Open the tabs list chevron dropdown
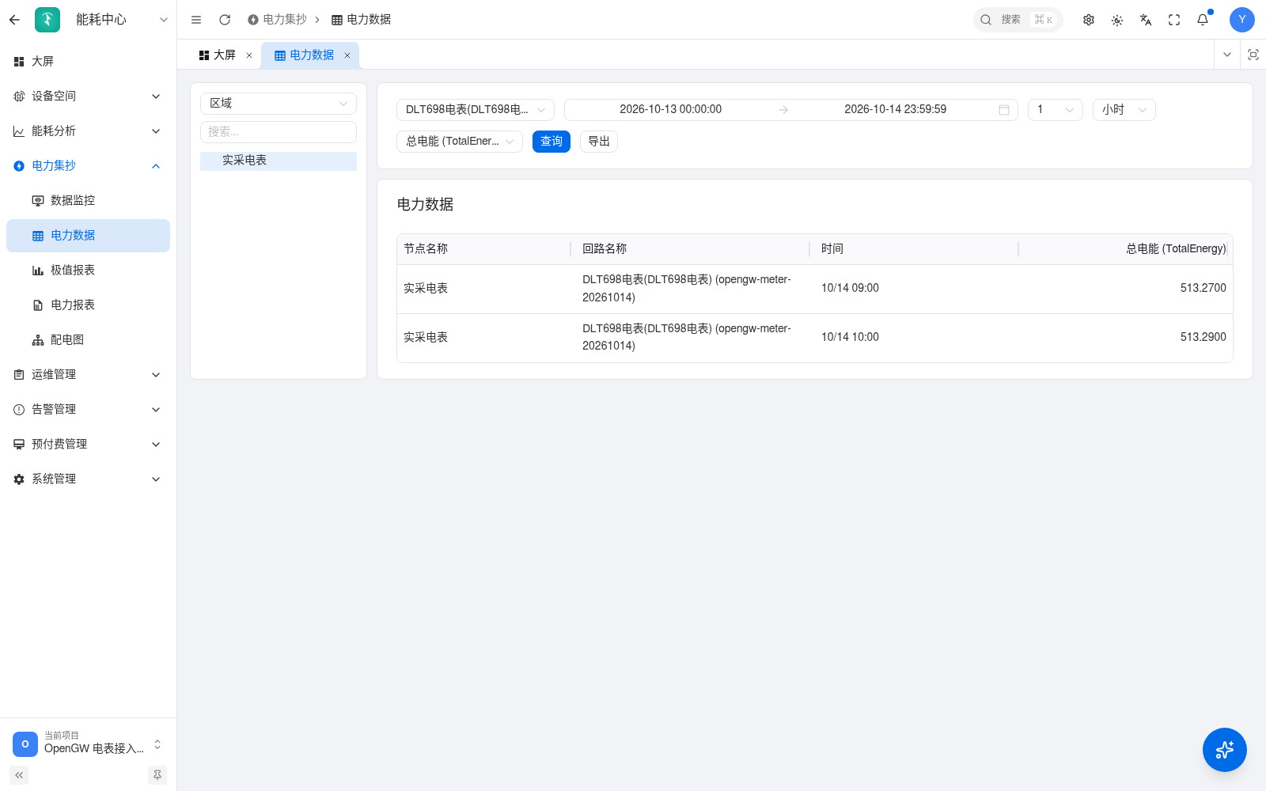Screen dimensions: 1266x791 pos(1227,55)
